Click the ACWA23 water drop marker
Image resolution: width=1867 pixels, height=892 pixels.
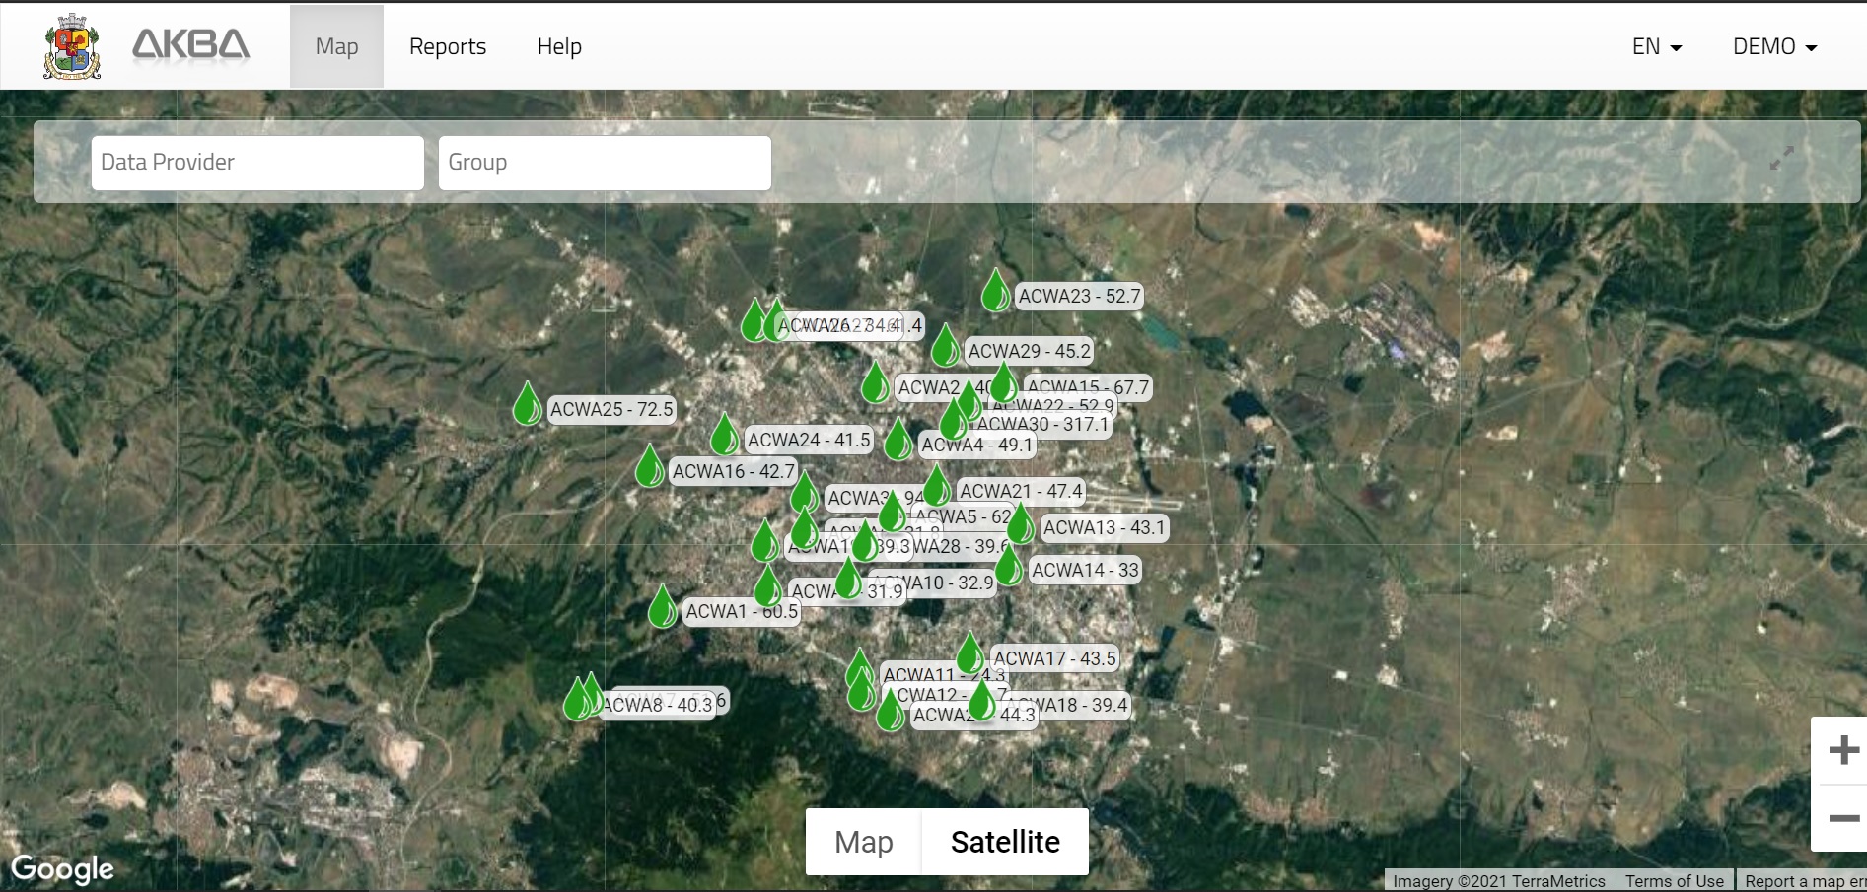pos(995,292)
